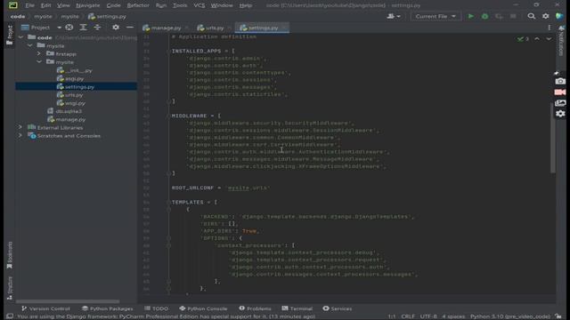Collapse the inner mysite folder
The width and height of the screenshot is (570, 320).
click(39, 62)
